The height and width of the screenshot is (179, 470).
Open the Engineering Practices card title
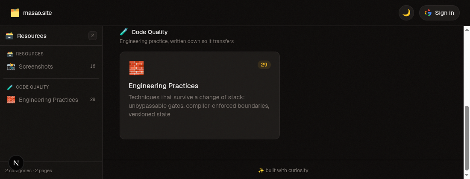163,86
